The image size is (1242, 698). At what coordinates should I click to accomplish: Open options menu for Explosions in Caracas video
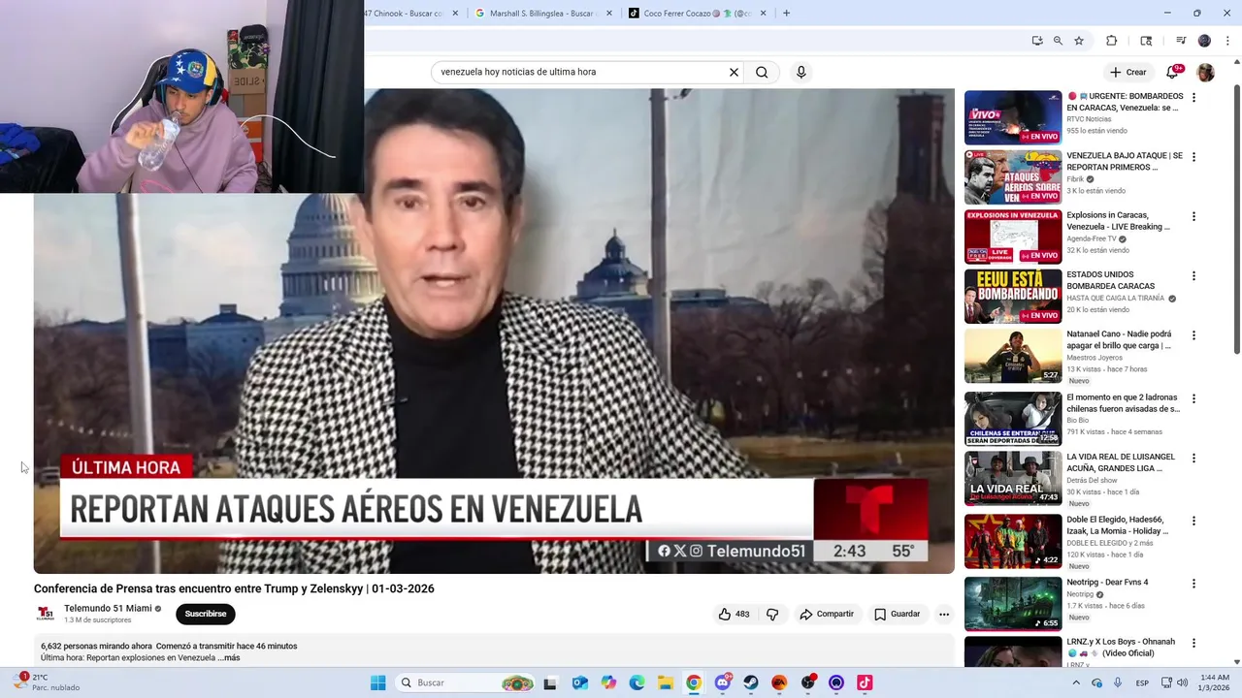[x=1193, y=217]
